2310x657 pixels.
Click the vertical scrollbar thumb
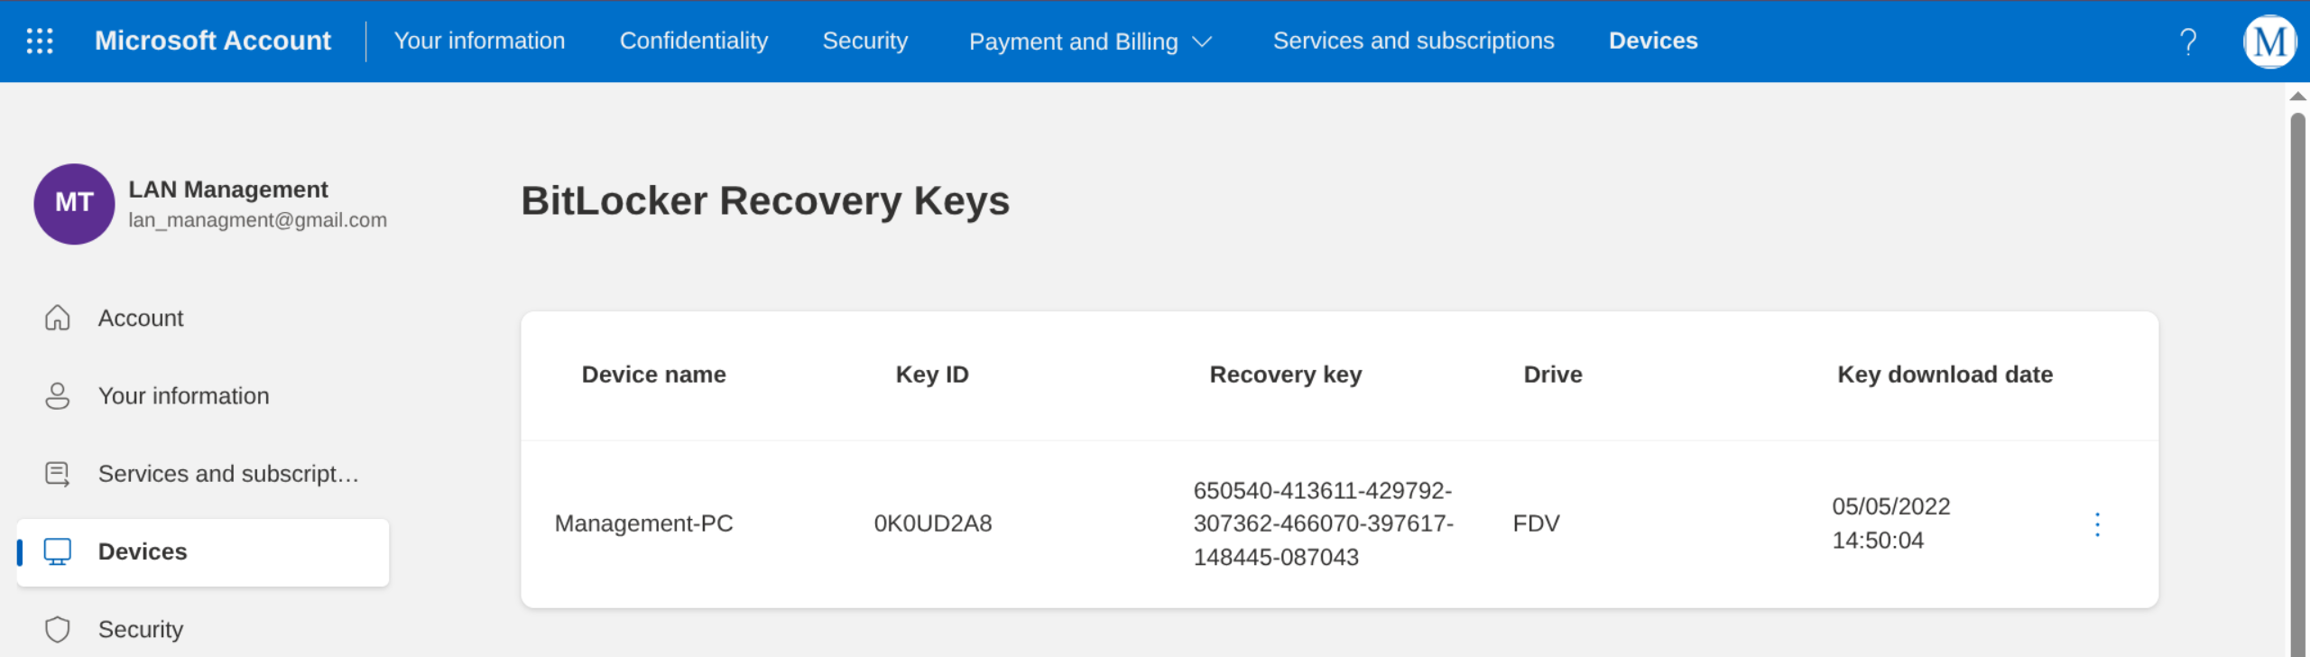pos(2297,361)
